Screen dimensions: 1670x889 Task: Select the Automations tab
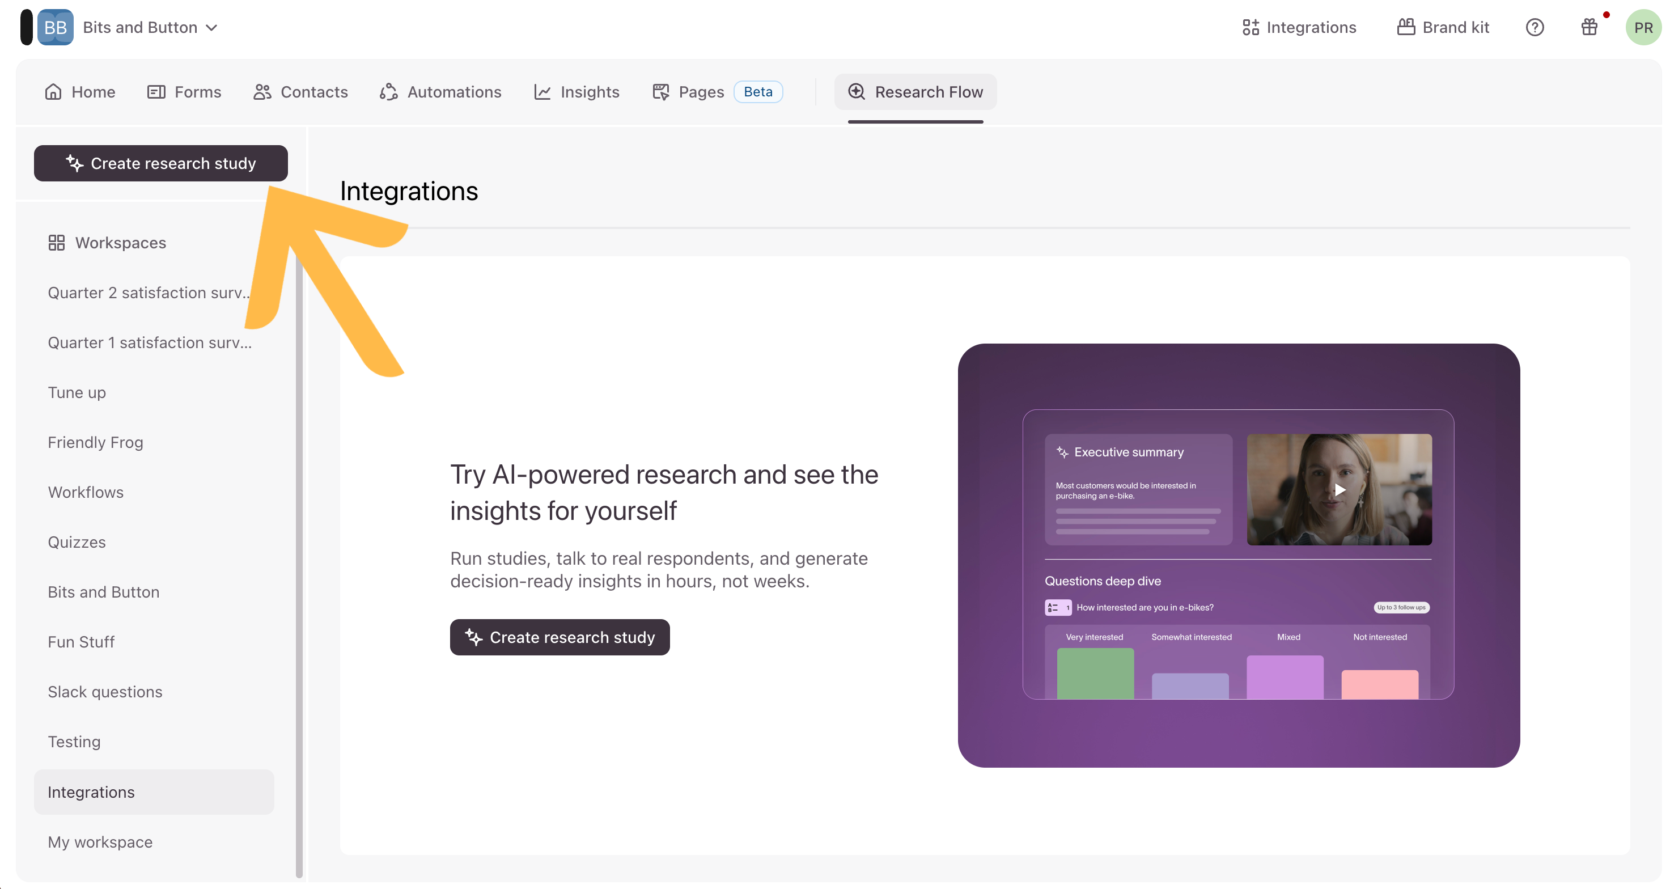[x=441, y=92]
